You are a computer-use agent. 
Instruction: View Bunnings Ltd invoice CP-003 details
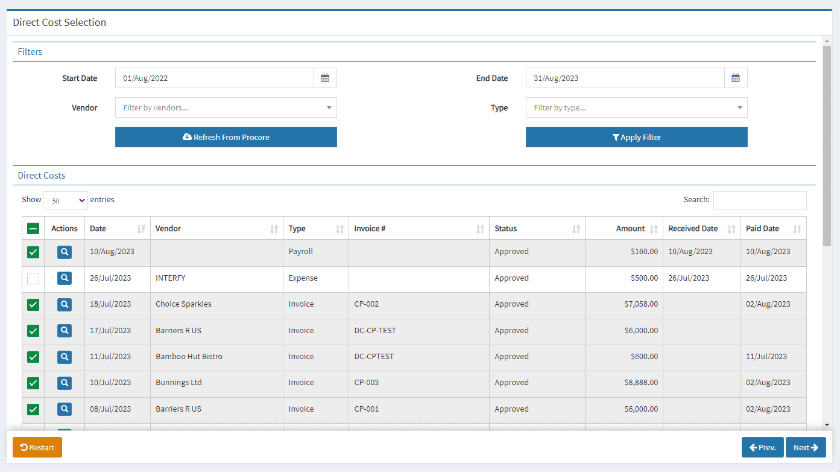point(64,383)
